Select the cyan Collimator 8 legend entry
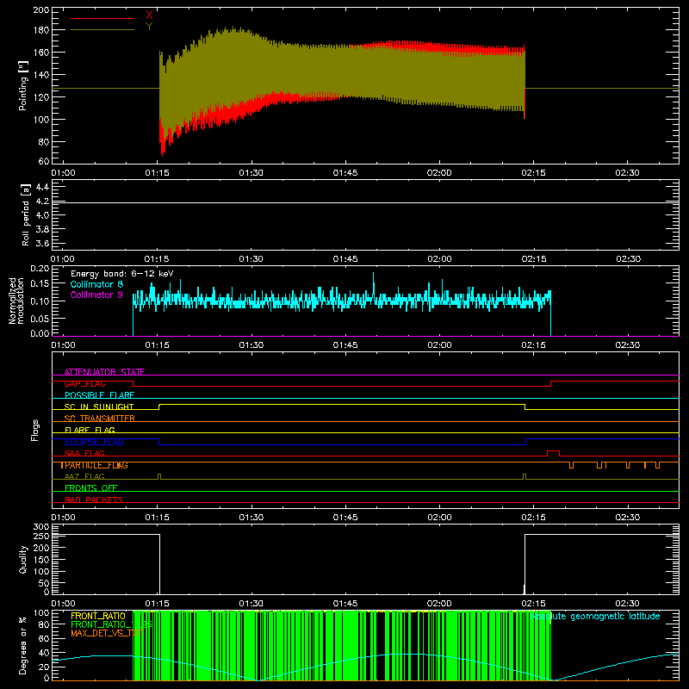The width and height of the screenshot is (689, 689). coord(96,284)
